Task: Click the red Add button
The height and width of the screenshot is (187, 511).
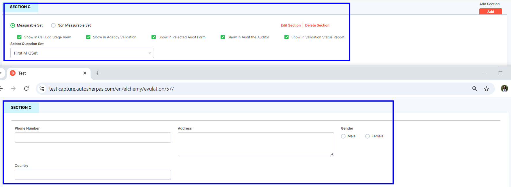Action: point(491,12)
